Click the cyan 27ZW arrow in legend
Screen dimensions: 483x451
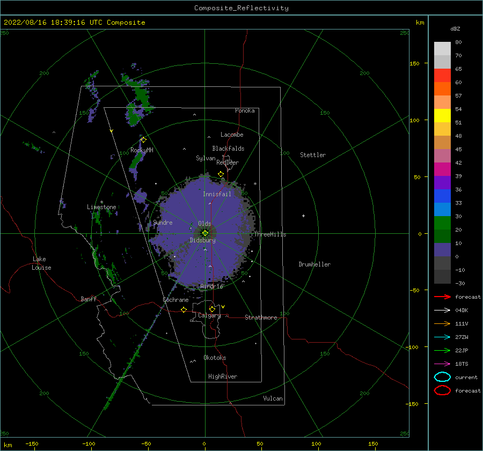pyautogui.click(x=442, y=337)
